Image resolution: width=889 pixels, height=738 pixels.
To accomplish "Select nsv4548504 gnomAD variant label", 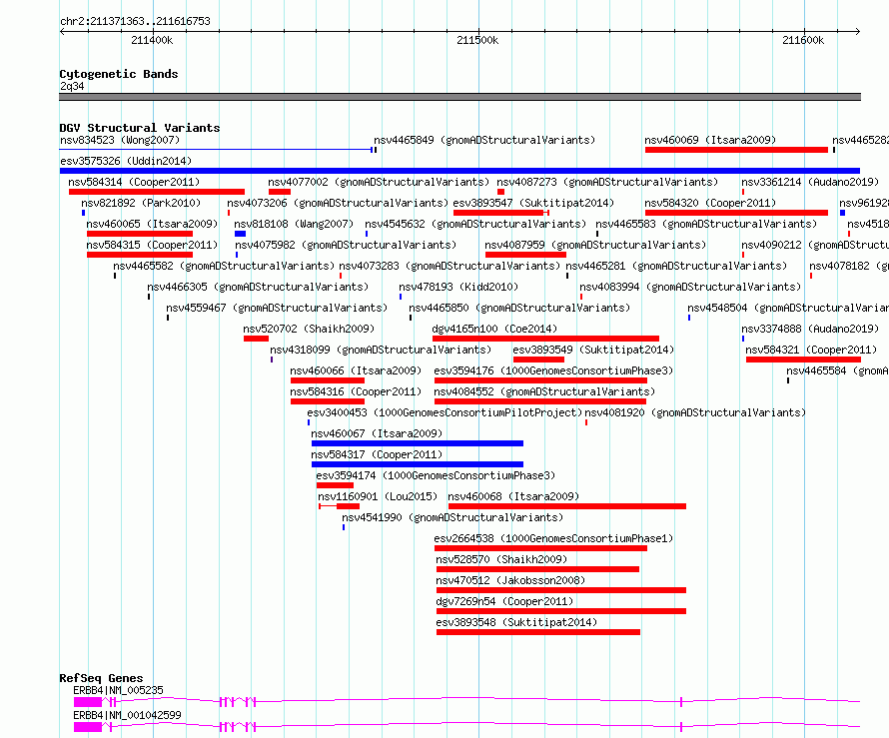I will point(788,308).
